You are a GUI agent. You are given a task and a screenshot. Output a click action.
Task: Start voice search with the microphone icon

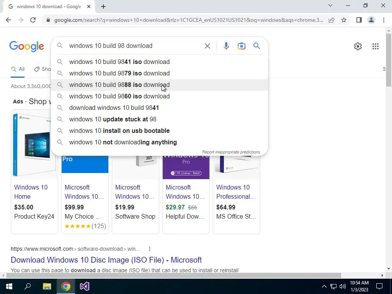click(x=226, y=46)
